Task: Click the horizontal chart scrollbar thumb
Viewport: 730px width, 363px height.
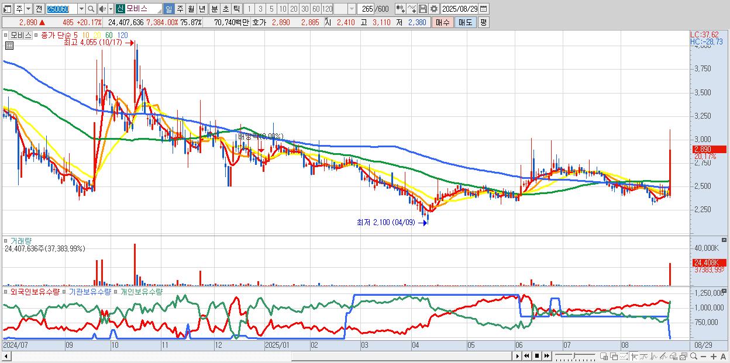Action: pos(401,357)
